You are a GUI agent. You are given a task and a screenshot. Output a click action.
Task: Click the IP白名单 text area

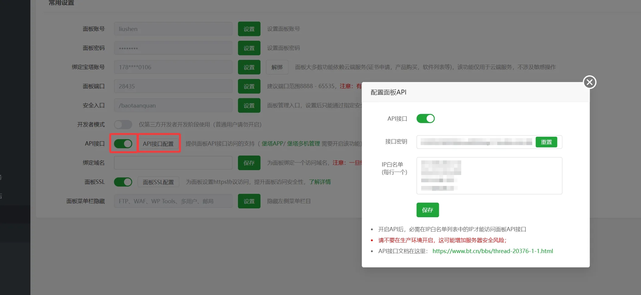[489, 176]
